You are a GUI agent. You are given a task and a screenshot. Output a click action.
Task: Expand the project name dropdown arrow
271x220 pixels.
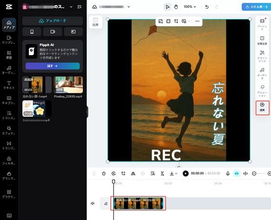[129, 7]
